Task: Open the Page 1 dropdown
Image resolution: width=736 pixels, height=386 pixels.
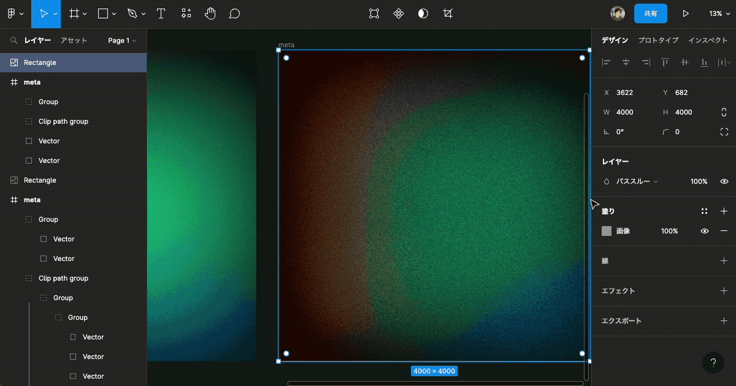Action: pos(123,40)
